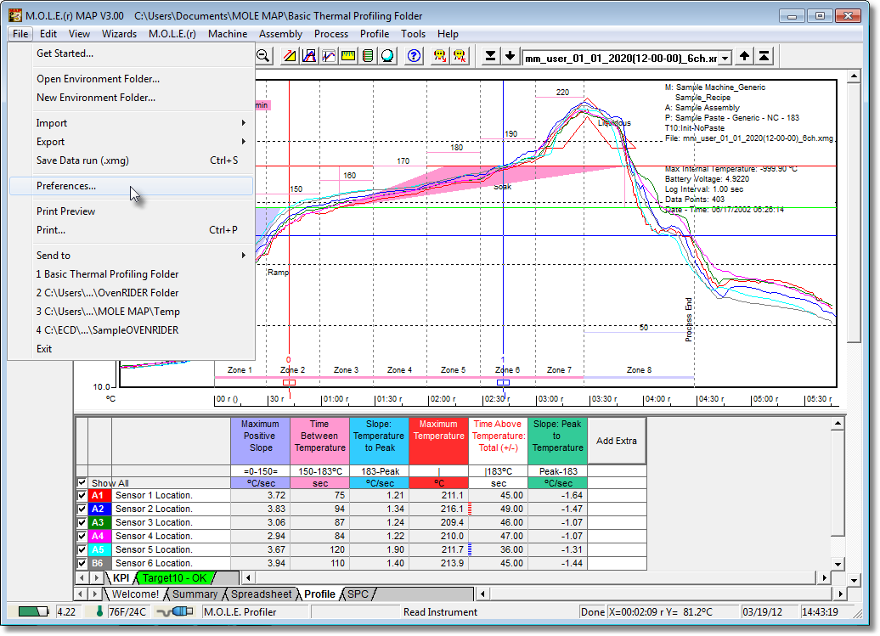Switch to the Summary tab
The width and height of the screenshot is (880, 636).
tap(195, 594)
